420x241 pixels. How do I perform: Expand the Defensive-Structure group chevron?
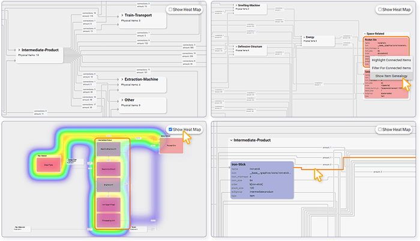click(236, 46)
